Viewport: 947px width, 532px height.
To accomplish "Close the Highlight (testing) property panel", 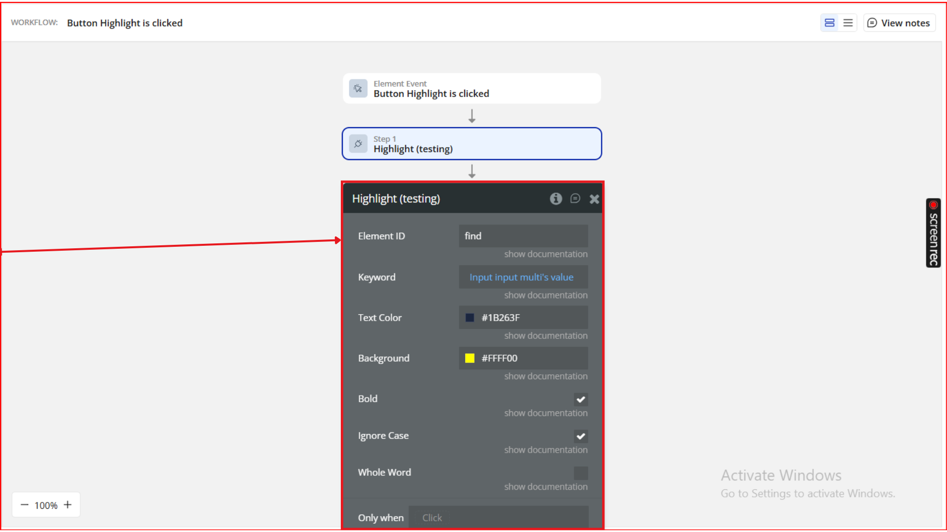I will (x=594, y=199).
